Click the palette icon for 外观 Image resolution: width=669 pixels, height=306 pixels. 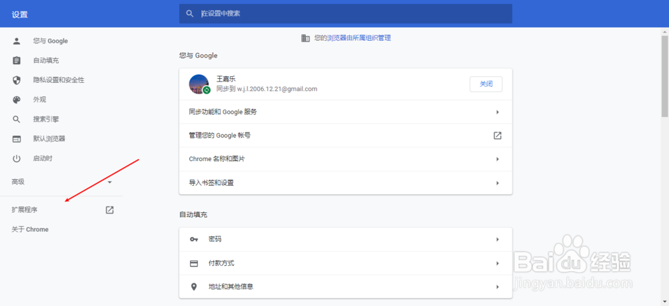click(x=16, y=100)
